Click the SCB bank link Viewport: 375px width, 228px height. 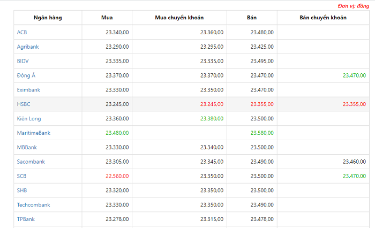pyautogui.click(x=21, y=176)
